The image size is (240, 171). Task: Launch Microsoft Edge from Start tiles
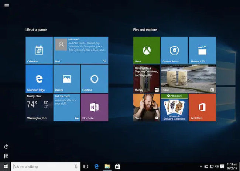pos(39,78)
